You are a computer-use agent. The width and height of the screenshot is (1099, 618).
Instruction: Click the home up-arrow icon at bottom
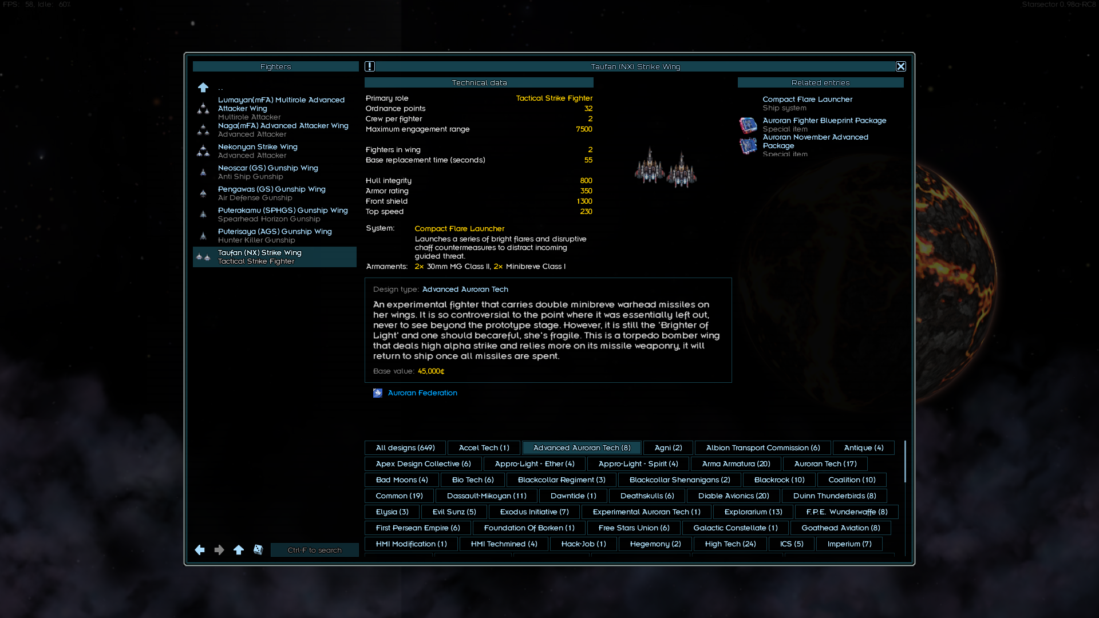click(239, 550)
